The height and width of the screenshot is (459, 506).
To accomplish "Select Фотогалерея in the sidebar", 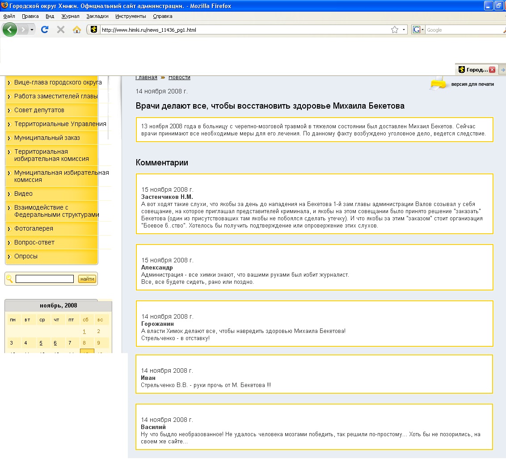I will pyautogui.click(x=34, y=228).
